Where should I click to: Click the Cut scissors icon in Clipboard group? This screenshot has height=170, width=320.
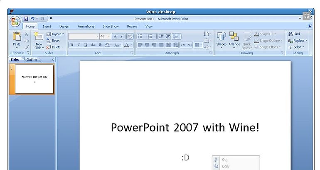26,34
